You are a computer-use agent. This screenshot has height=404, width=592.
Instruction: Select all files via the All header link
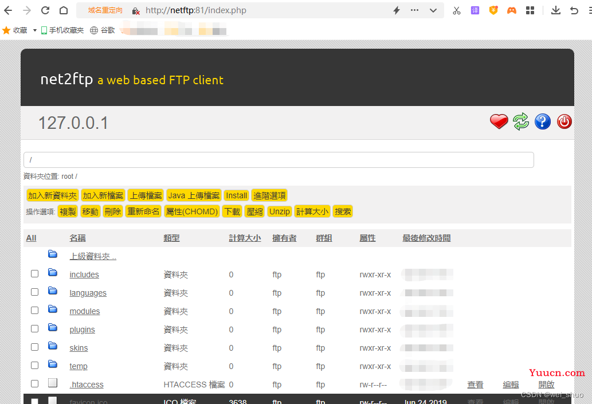tap(32, 238)
